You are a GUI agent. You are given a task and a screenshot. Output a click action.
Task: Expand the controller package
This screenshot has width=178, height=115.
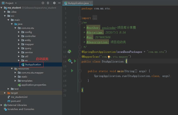pyautogui.click(x=19, y=36)
